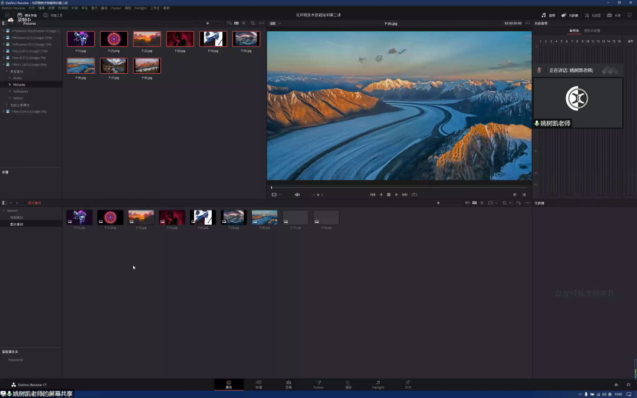Switch media storage to thumbnail view
The image size is (637, 398).
236,23
